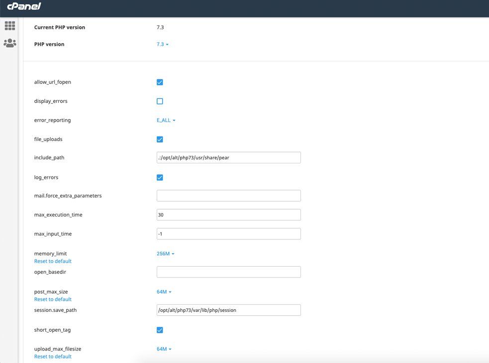Click Reset to default under upload_max_filesize
The image size is (489, 363).
[x=53, y=356]
